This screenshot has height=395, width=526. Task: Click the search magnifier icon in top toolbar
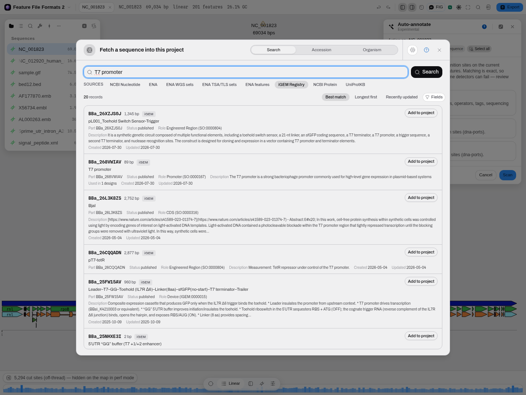[x=478, y=7]
